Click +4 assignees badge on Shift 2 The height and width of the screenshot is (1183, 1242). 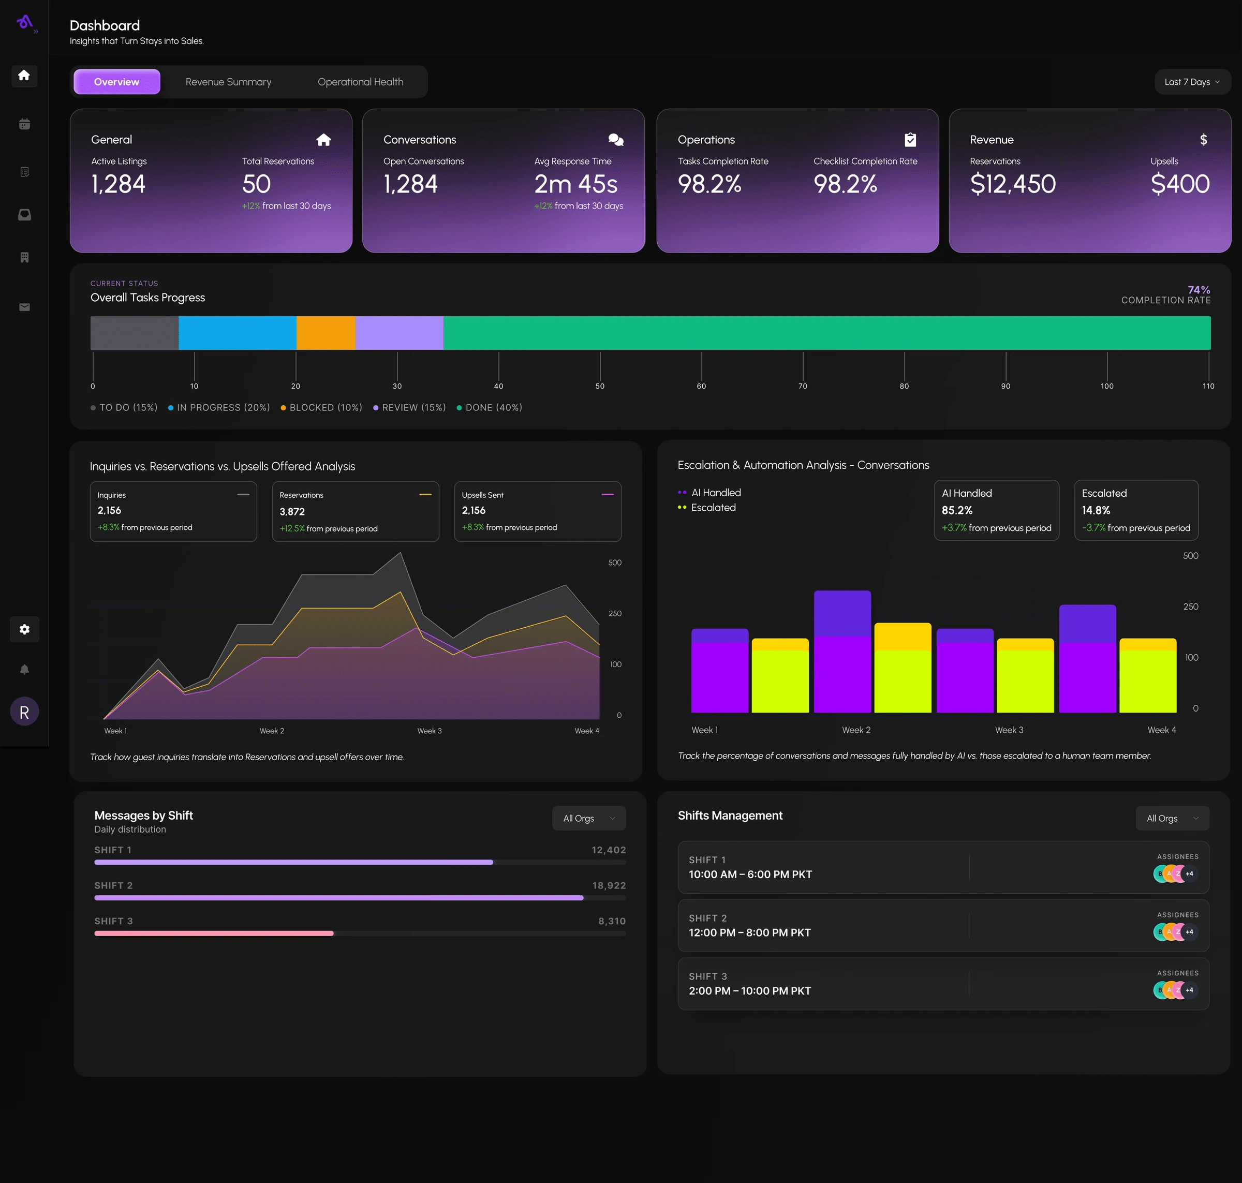(1189, 932)
